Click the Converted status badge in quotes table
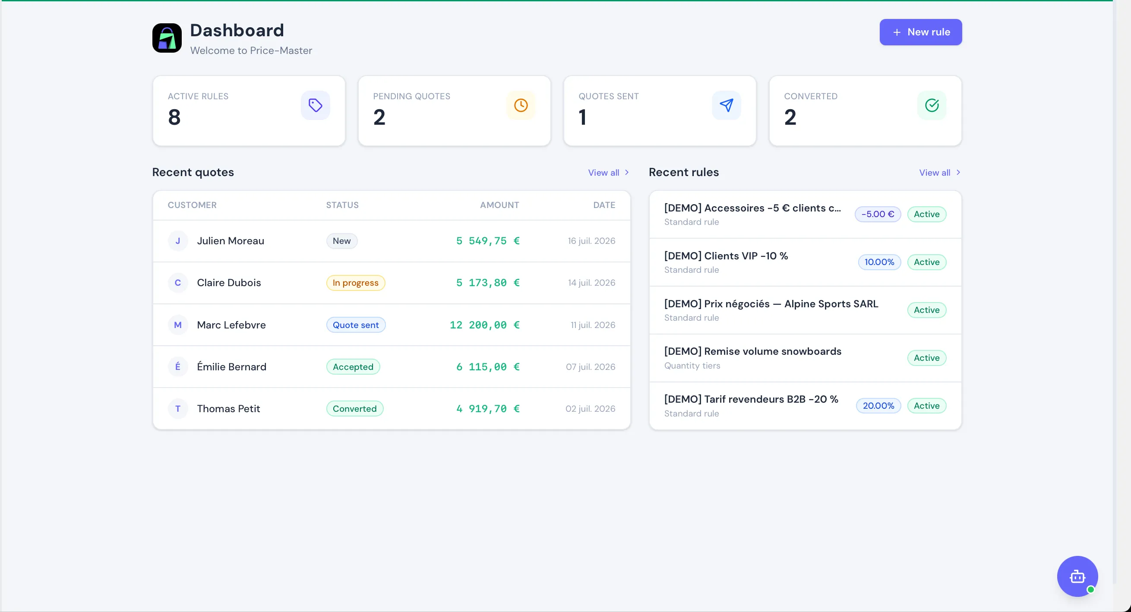The image size is (1131, 612). (x=355, y=409)
